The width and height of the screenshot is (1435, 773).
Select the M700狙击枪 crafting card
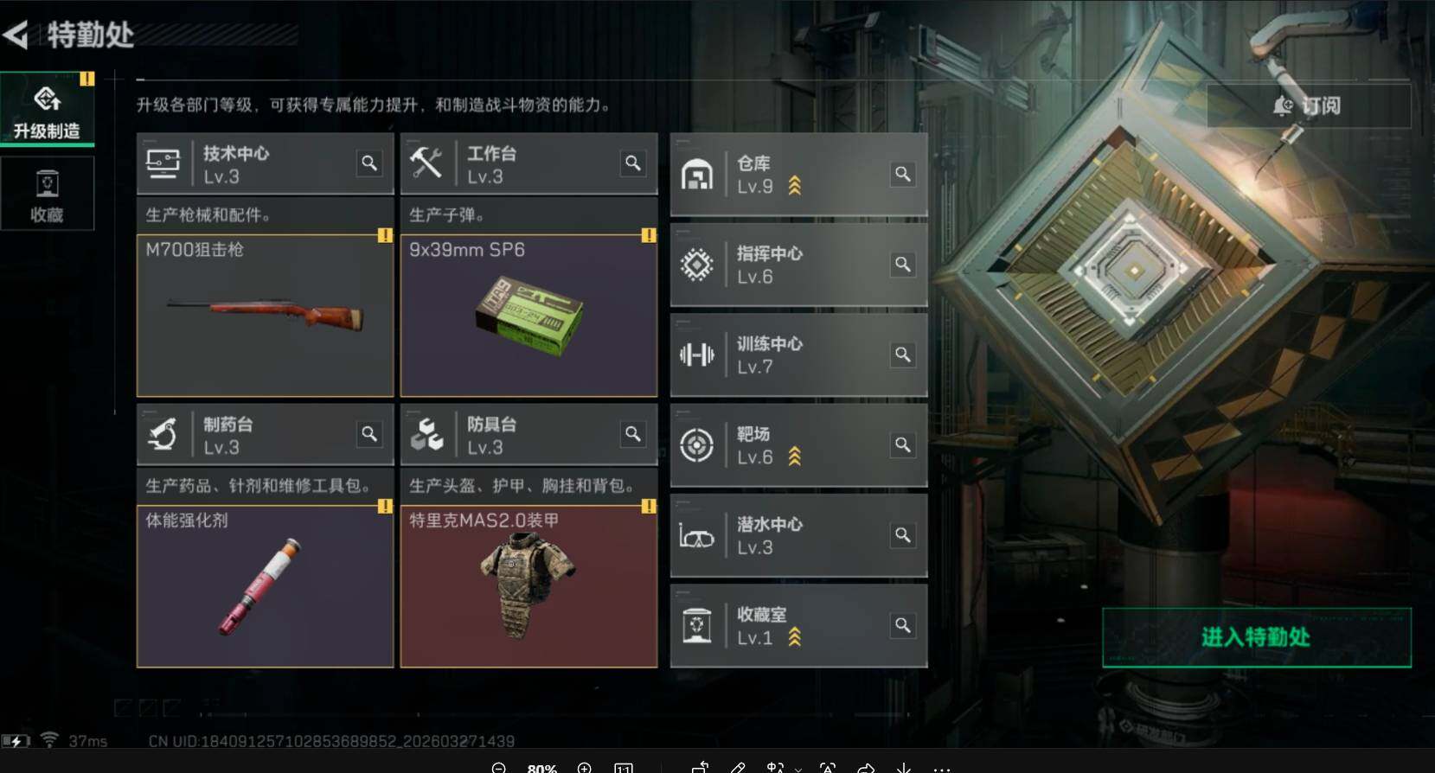click(265, 316)
